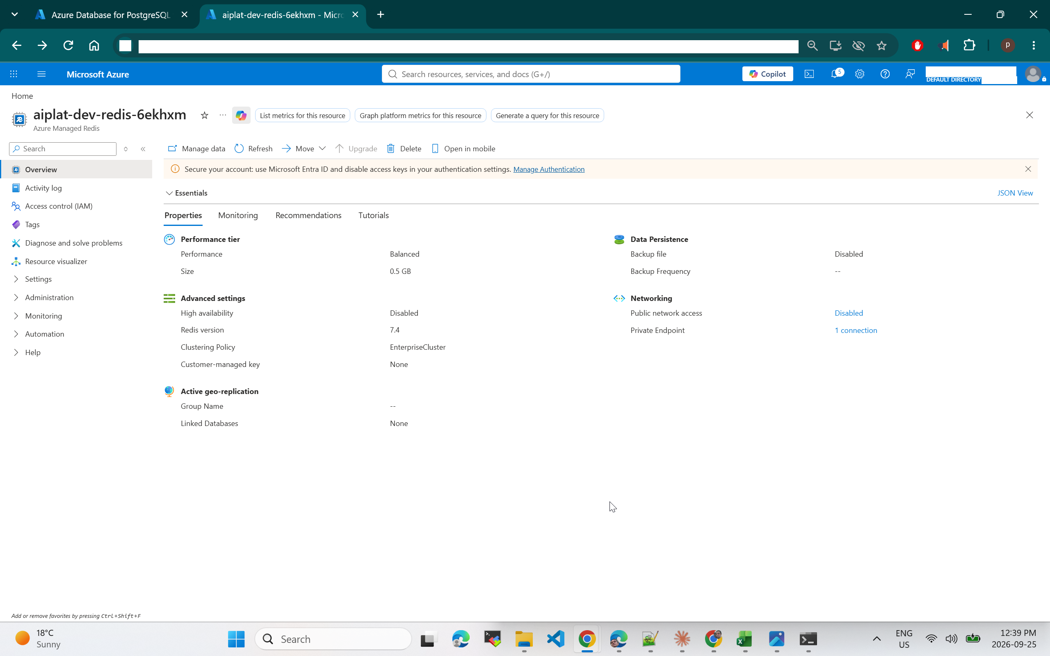Open the Azure hamburger navigation menu
The height and width of the screenshot is (656, 1050).
coord(41,74)
